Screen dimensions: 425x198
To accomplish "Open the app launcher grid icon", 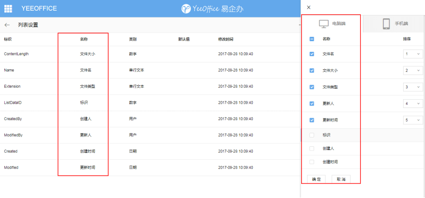I will 8,8.
